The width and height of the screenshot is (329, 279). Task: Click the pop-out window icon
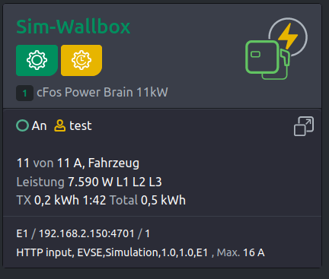pyautogui.click(x=304, y=126)
